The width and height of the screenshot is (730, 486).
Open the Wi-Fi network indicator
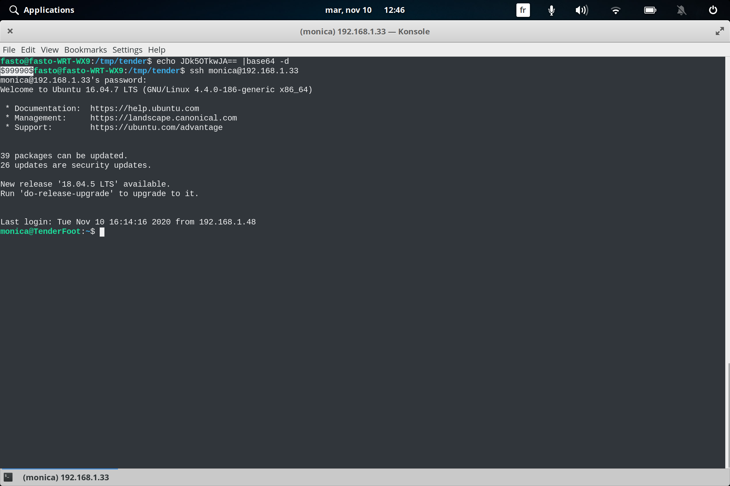[x=616, y=10]
